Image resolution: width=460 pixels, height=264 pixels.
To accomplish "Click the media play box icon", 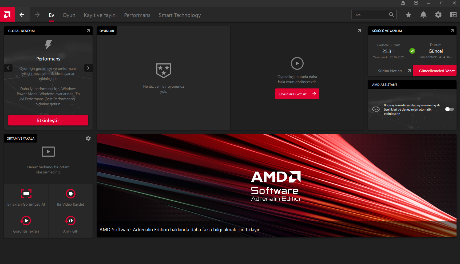I will pos(48,152).
